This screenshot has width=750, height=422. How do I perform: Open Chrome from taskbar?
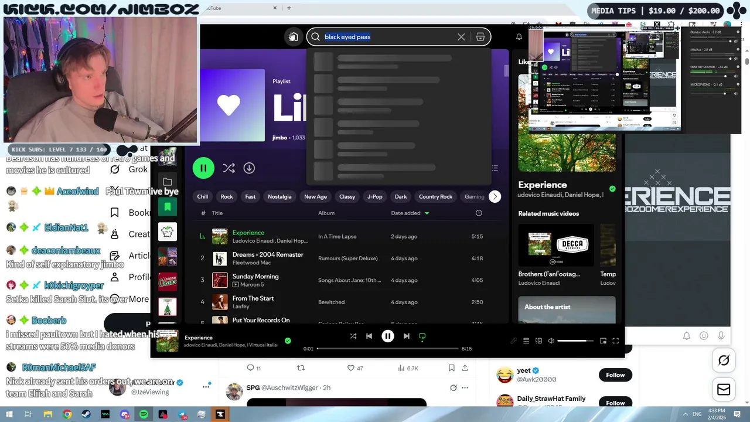click(67, 414)
